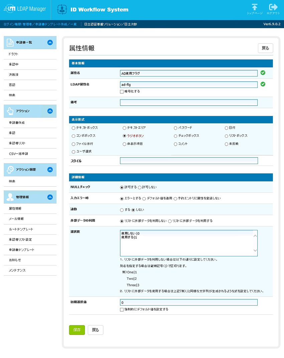Screen dimensions: 284x358
Task: Open the mail information sidebar menu item
Action: pos(16,219)
